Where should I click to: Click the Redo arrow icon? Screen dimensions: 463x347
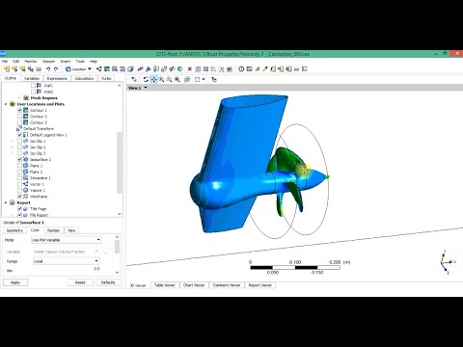click(x=56, y=68)
